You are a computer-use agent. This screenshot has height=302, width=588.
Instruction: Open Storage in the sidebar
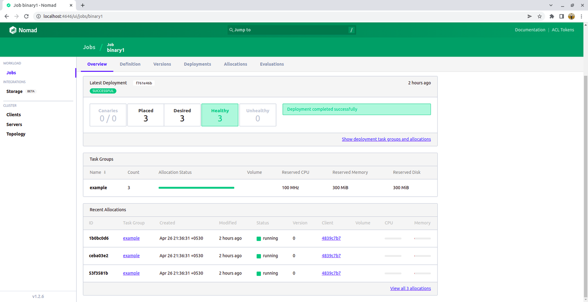[x=14, y=91]
